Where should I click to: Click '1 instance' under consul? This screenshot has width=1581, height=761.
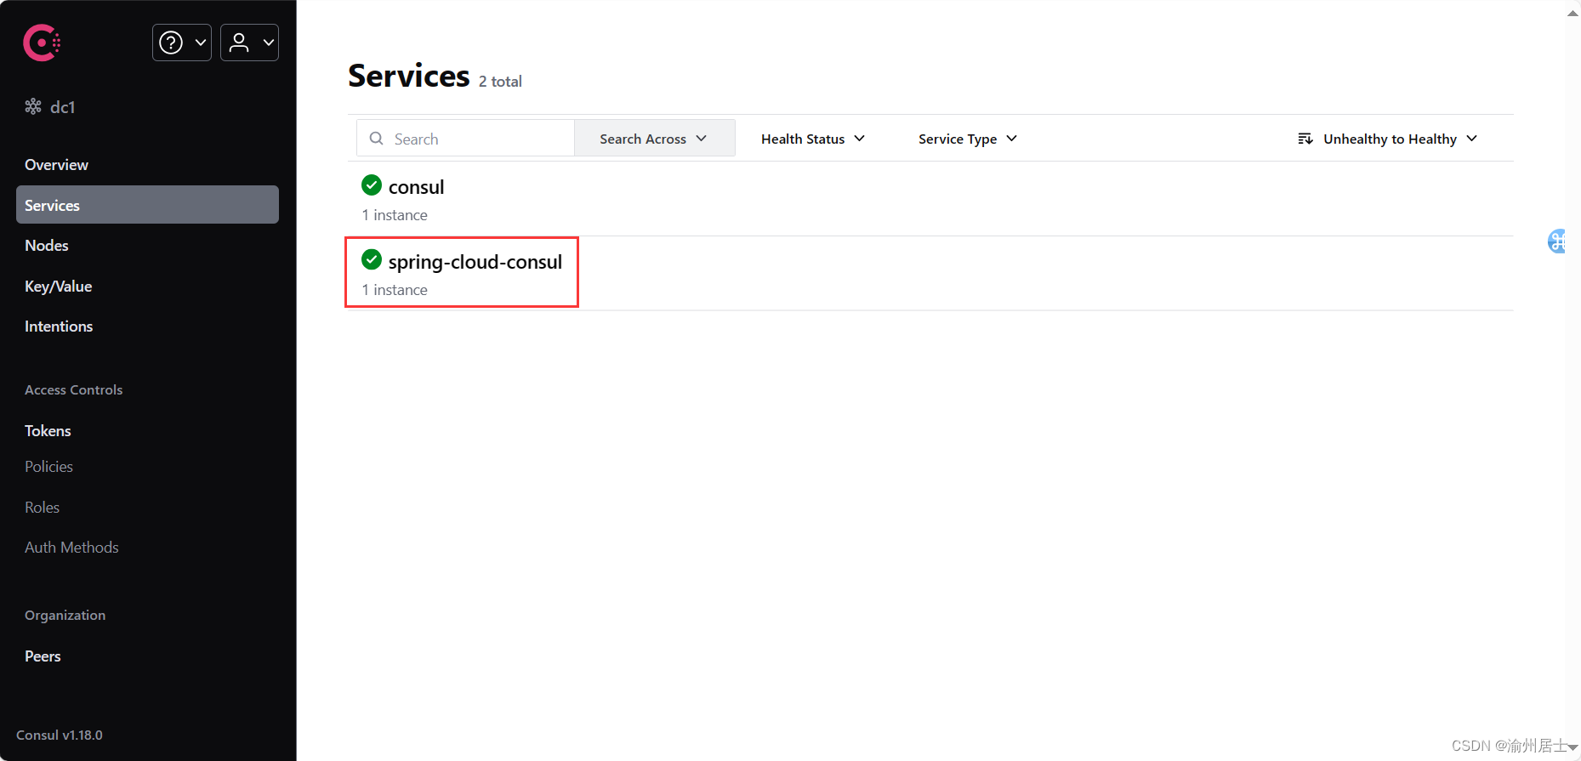[395, 216]
